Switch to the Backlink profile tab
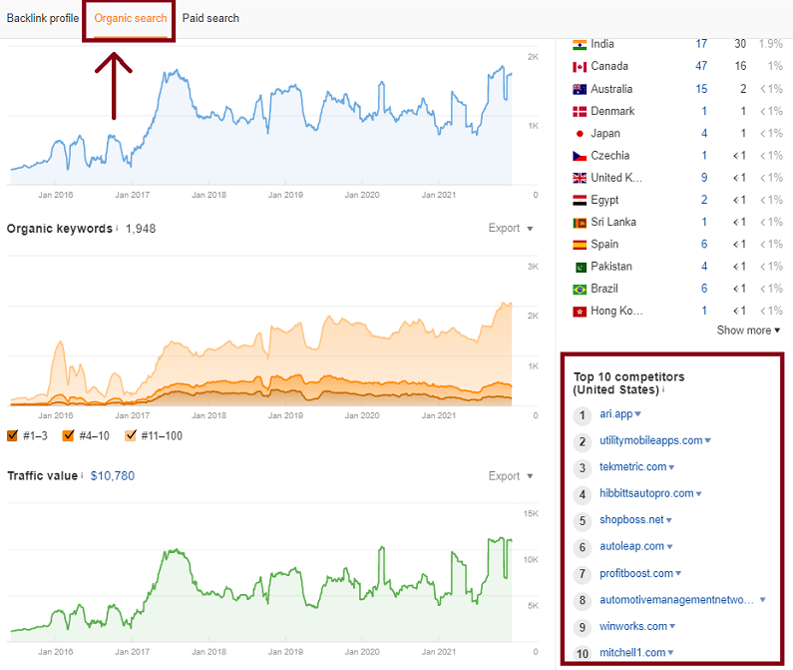The width and height of the screenshot is (793, 670). (43, 18)
